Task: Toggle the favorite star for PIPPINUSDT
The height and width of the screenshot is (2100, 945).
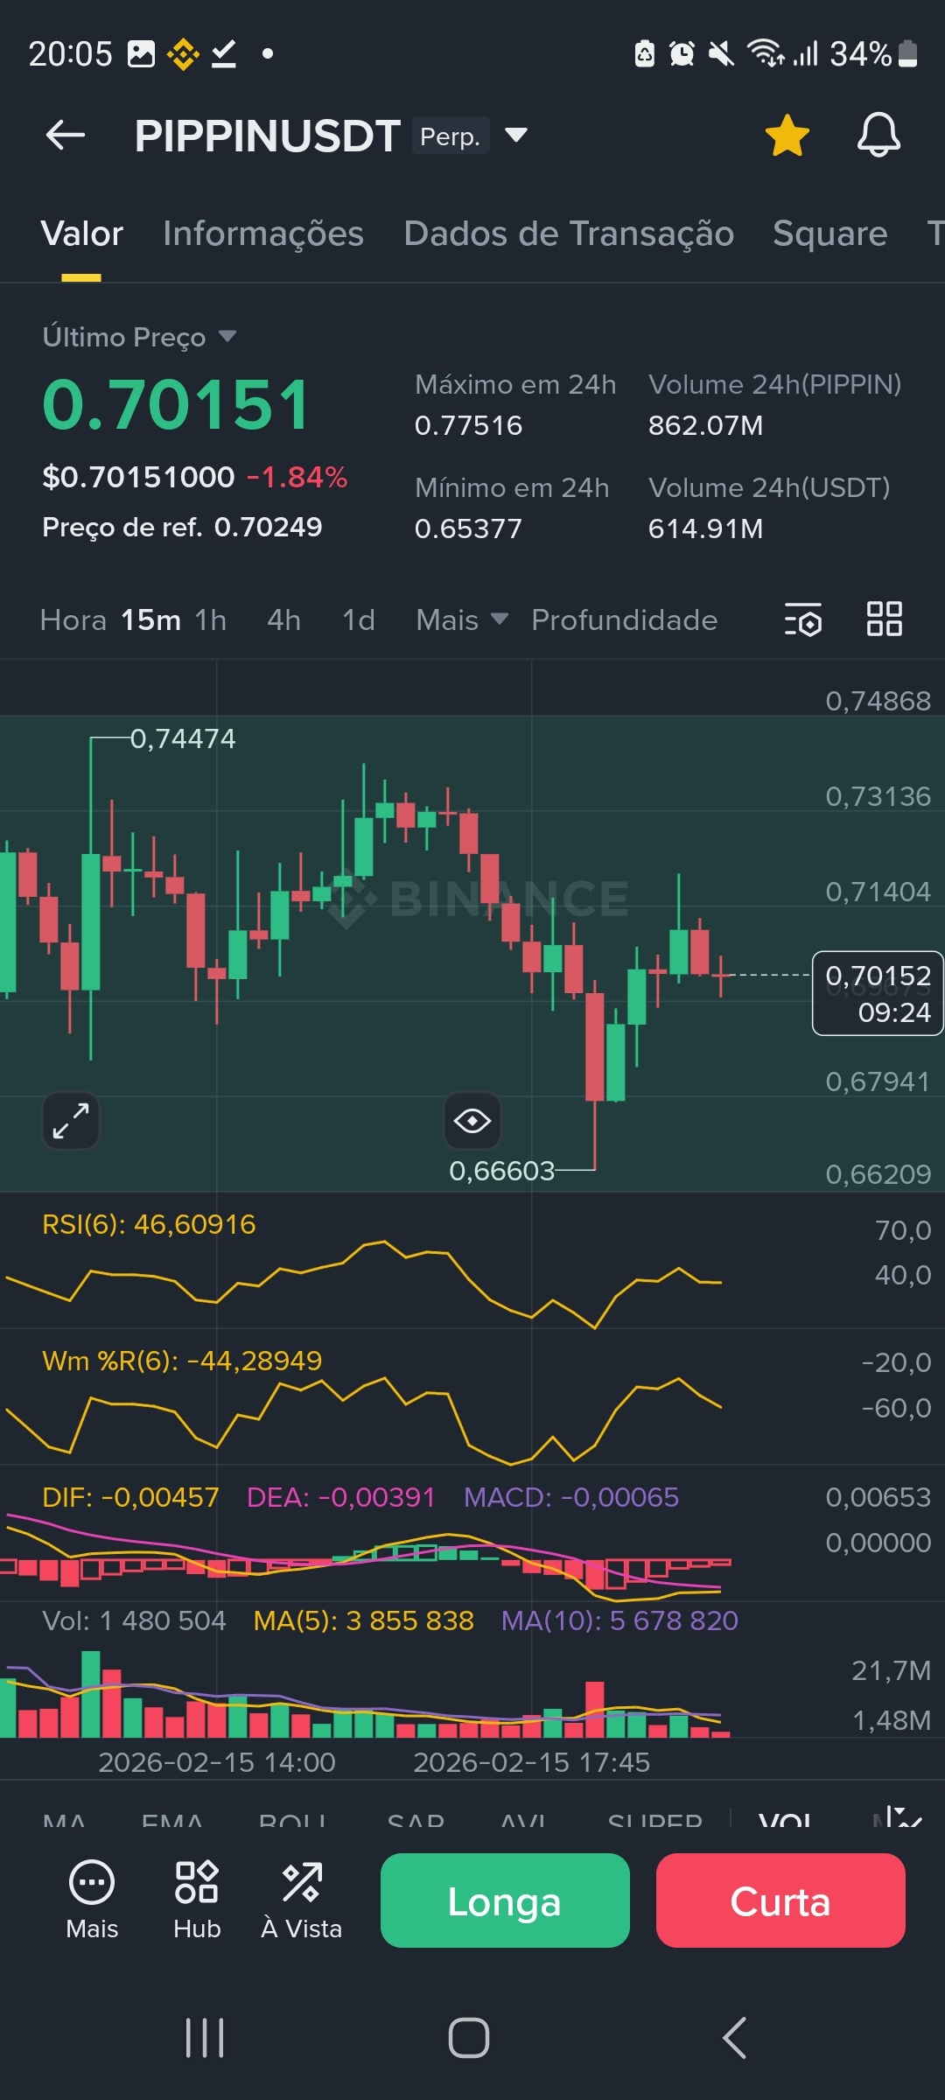Action: click(787, 136)
